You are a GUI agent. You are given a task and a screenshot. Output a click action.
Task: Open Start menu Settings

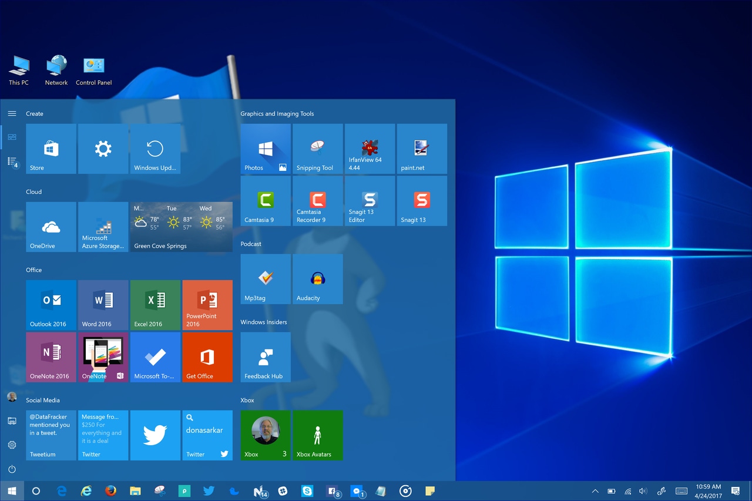point(12,445)
